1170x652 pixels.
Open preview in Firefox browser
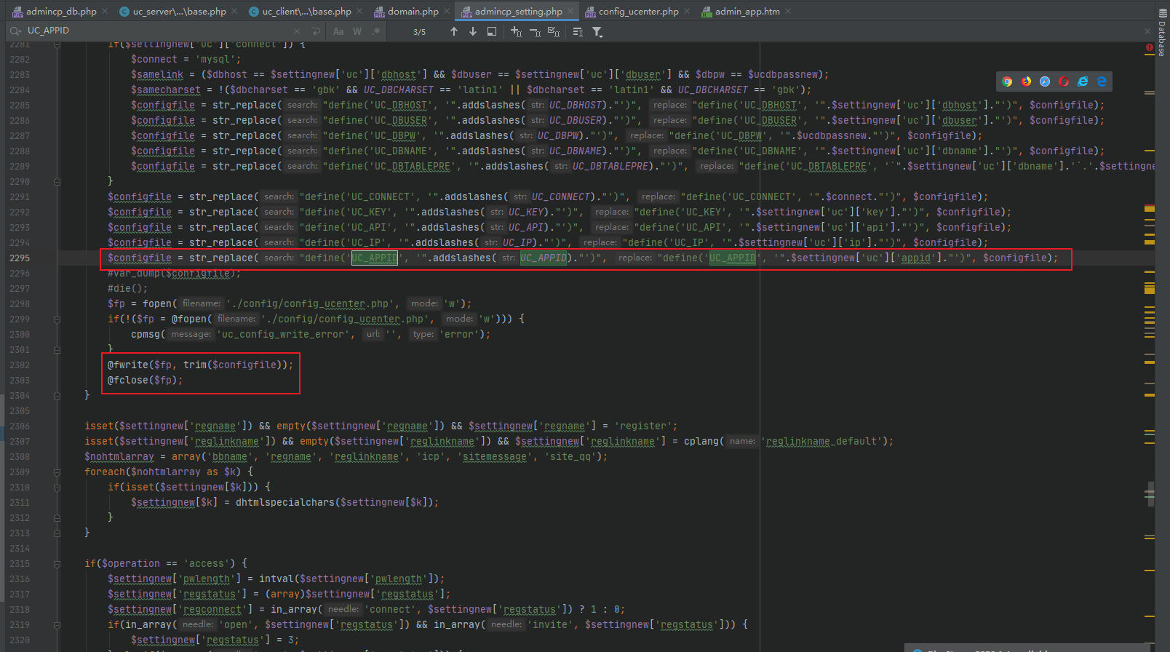(x=1026, y=81)
